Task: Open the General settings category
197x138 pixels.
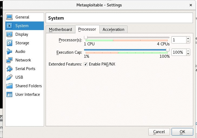Action: click(25, 17)
